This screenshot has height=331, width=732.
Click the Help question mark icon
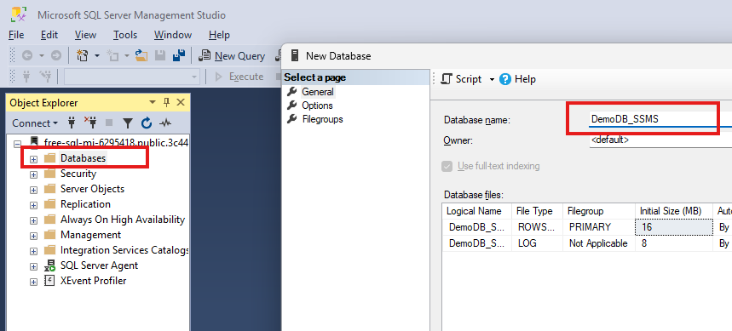pyautogui.click(x=505, y=79)
